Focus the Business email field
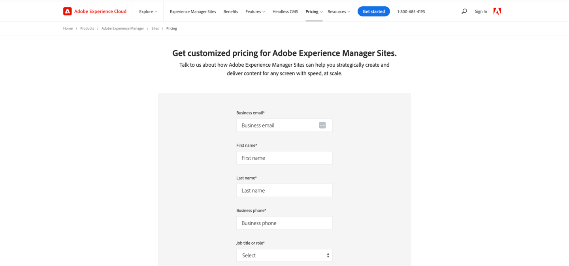569x266 pixels. pyautogui.click(x=284, y=126)
